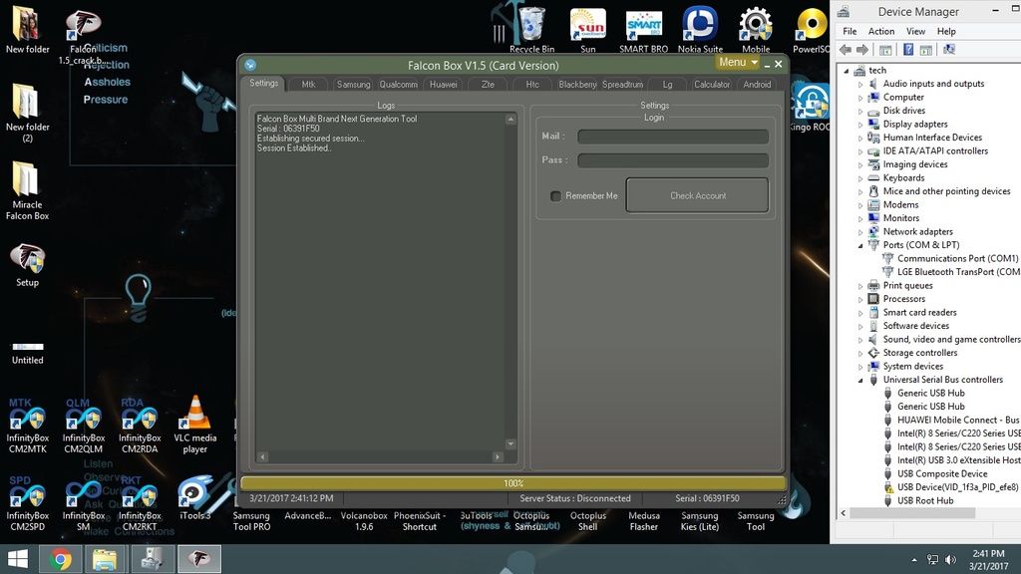This screenshot has height=574, width=1021.
Task: Click the Logs vertical scrollbar down arrow
Action: point(510,443)
